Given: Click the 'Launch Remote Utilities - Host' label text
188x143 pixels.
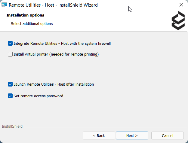Looking at the screenshot, I should coord(54,84).
